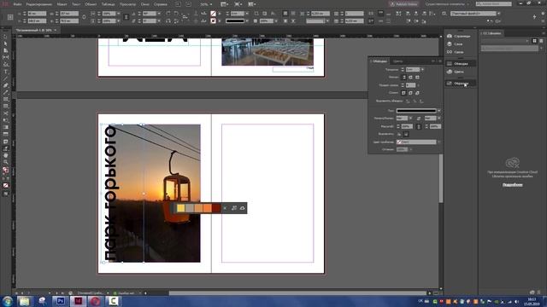The image size is (547, 307).
Task: Choose miter join in Stroke panel
Action: (403, 93)
